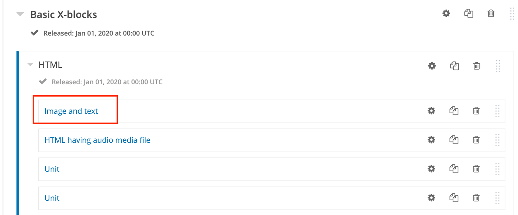Viewport: 518px width, 215px height.
Task: Configure HTML having audio media file unit
Action: tap(431, 140)
